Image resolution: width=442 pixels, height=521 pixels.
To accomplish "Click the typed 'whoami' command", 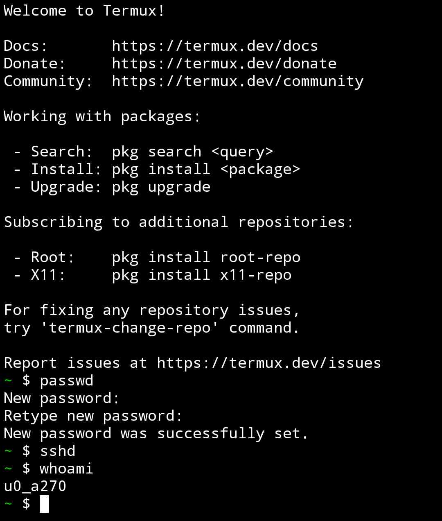I will pos(66,469).
